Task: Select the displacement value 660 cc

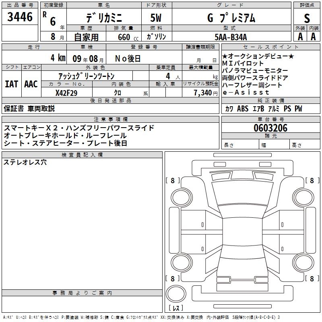Action: tap(128, 37)
